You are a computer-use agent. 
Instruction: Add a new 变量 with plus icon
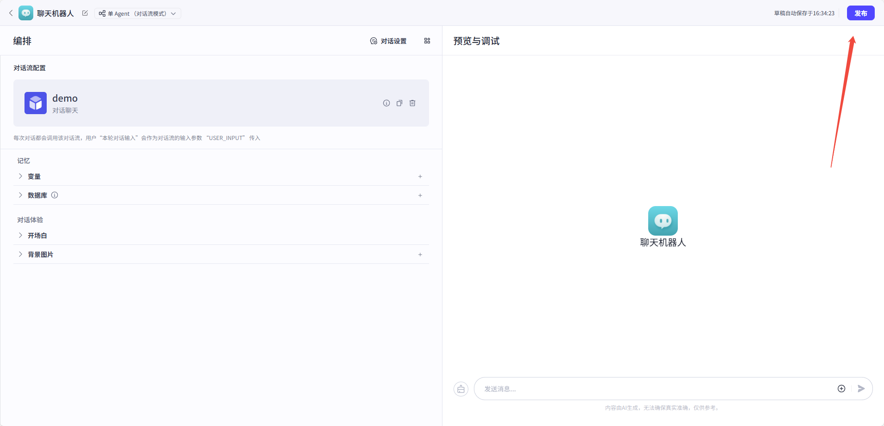(x=420, y=176)
